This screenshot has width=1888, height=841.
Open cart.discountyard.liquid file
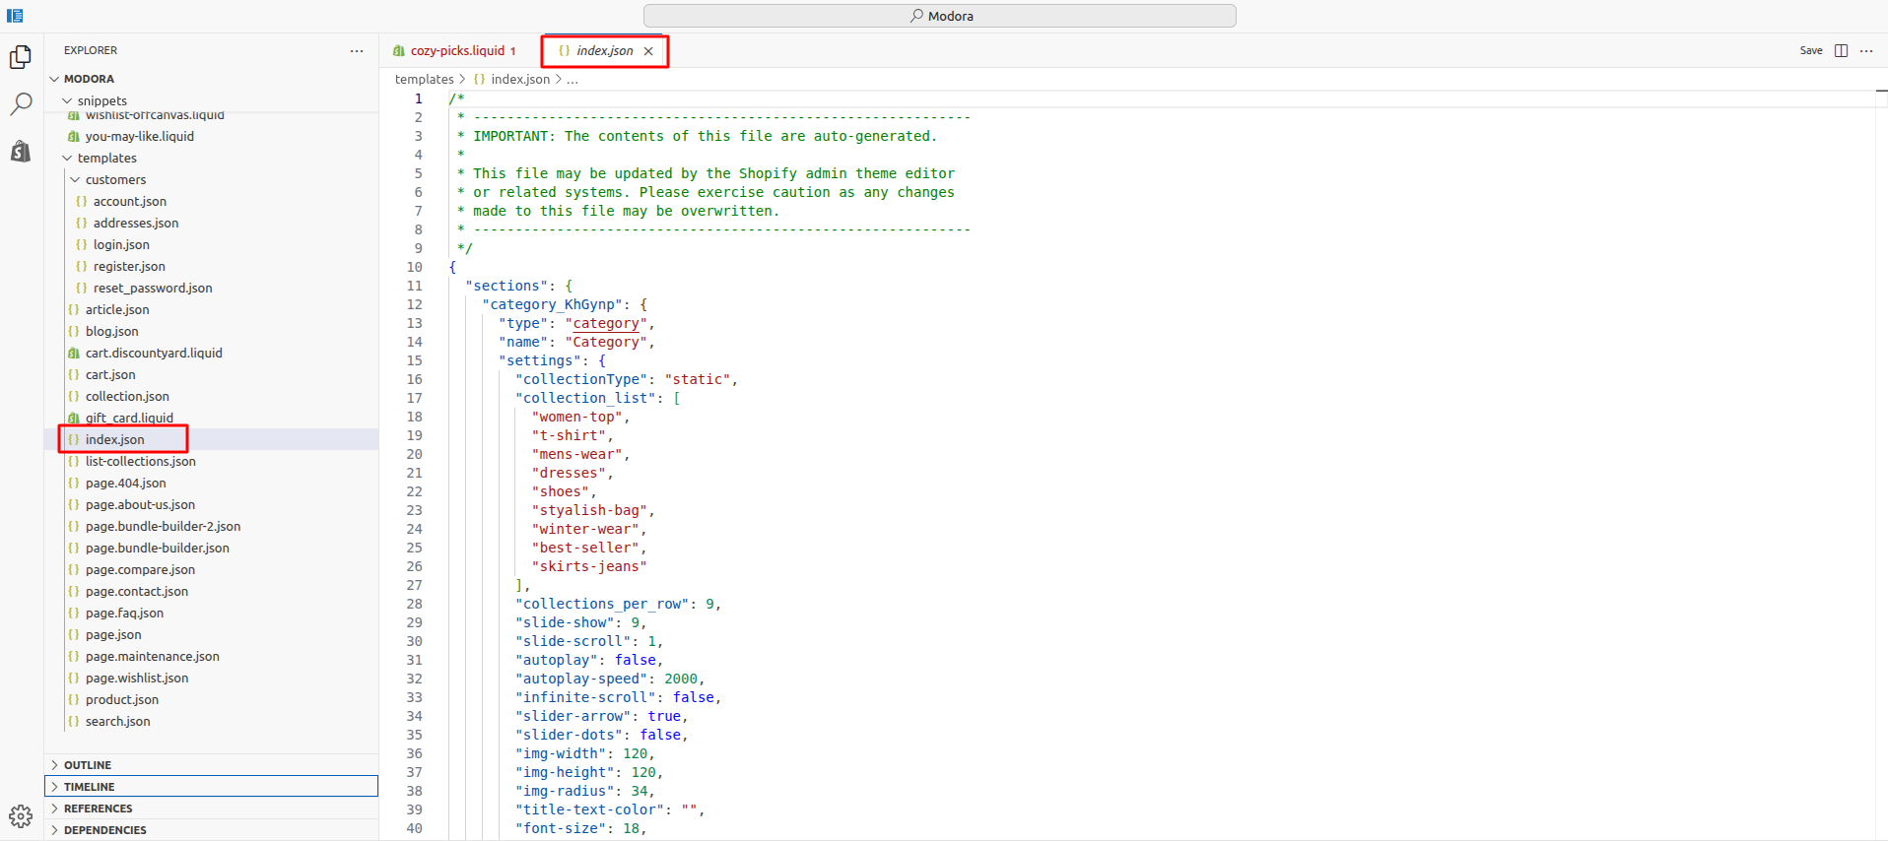coord(212,353)
